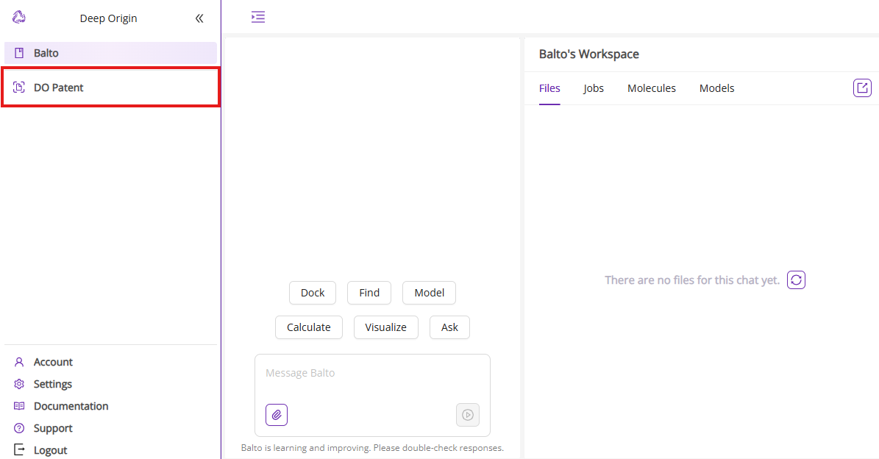Open workspace in new window icon
The height and width of the screenshot is (459, 879).
click(862, 88)
